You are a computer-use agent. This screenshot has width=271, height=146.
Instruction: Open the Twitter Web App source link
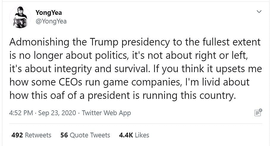[106, 113]
